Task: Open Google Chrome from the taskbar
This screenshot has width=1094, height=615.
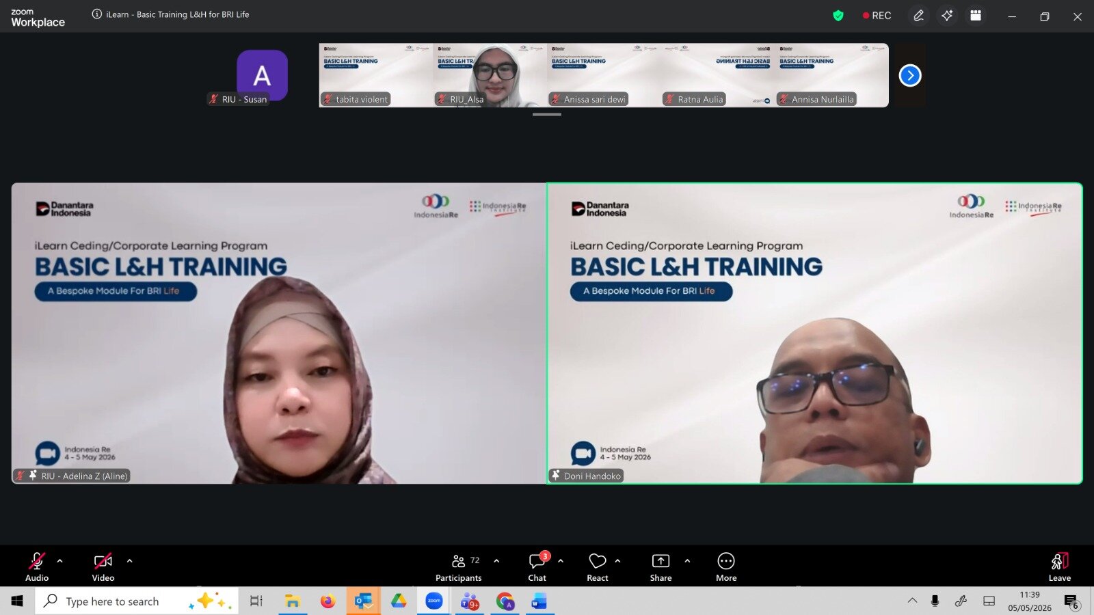Action: coord(505,601)
